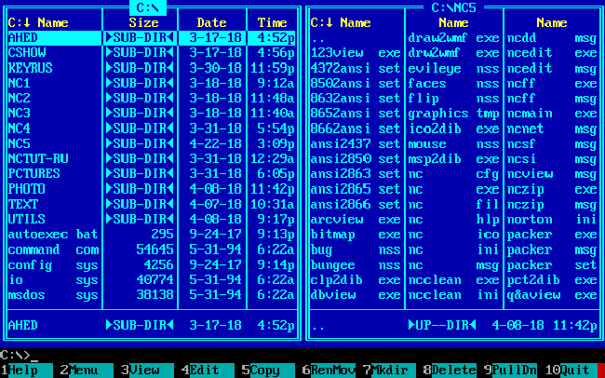Select the autoexec bat file
Screen dimensions: 605x378
pyautogui.click(x=152, y=235)
